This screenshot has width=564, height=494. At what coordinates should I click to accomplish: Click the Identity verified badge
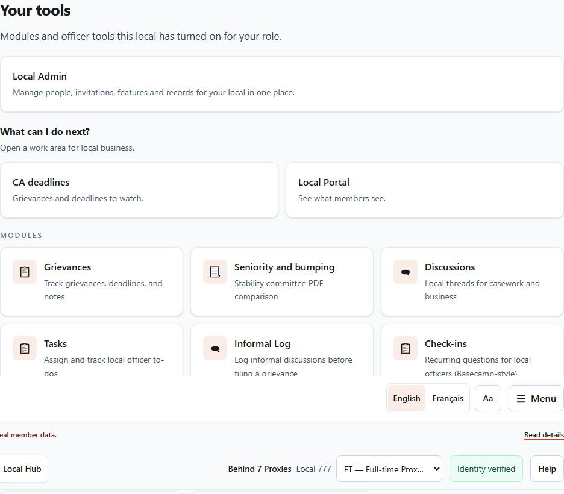486,469
